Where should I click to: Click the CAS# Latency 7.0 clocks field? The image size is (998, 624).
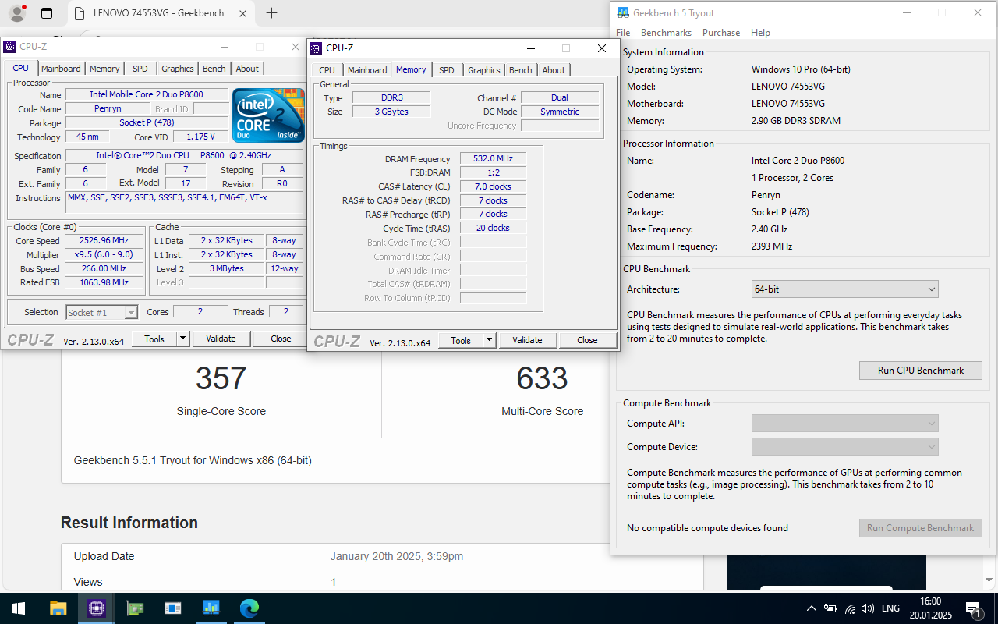click(x=493, y=186)
